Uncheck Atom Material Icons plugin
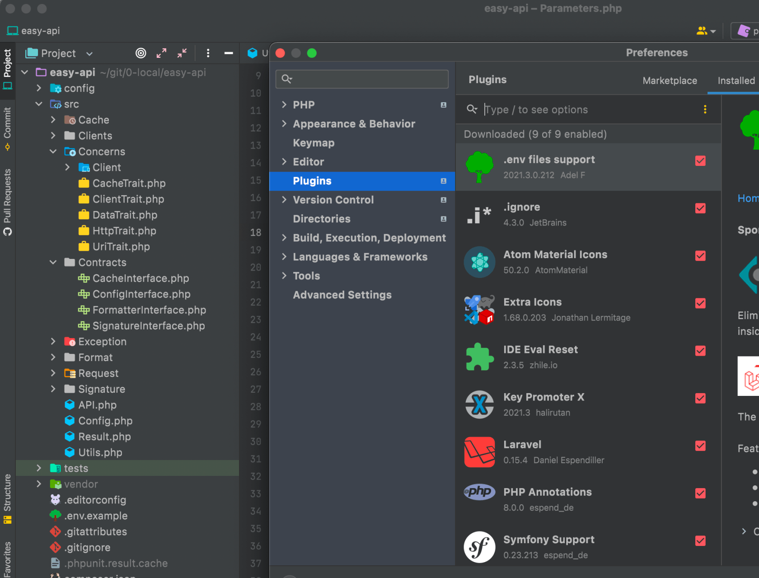 700,256
